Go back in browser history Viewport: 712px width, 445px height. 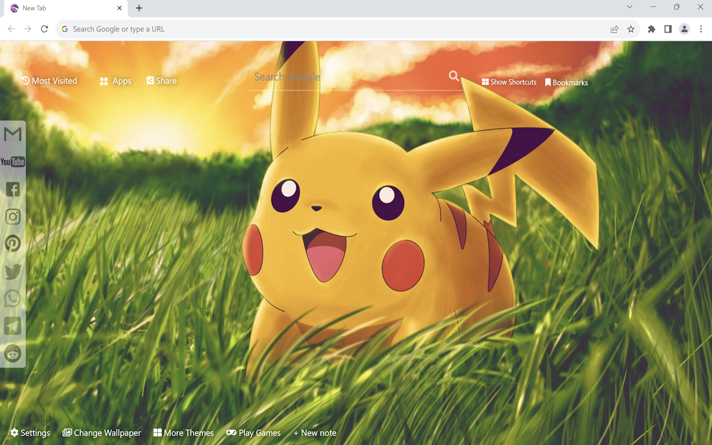click(x=11, y=29)
